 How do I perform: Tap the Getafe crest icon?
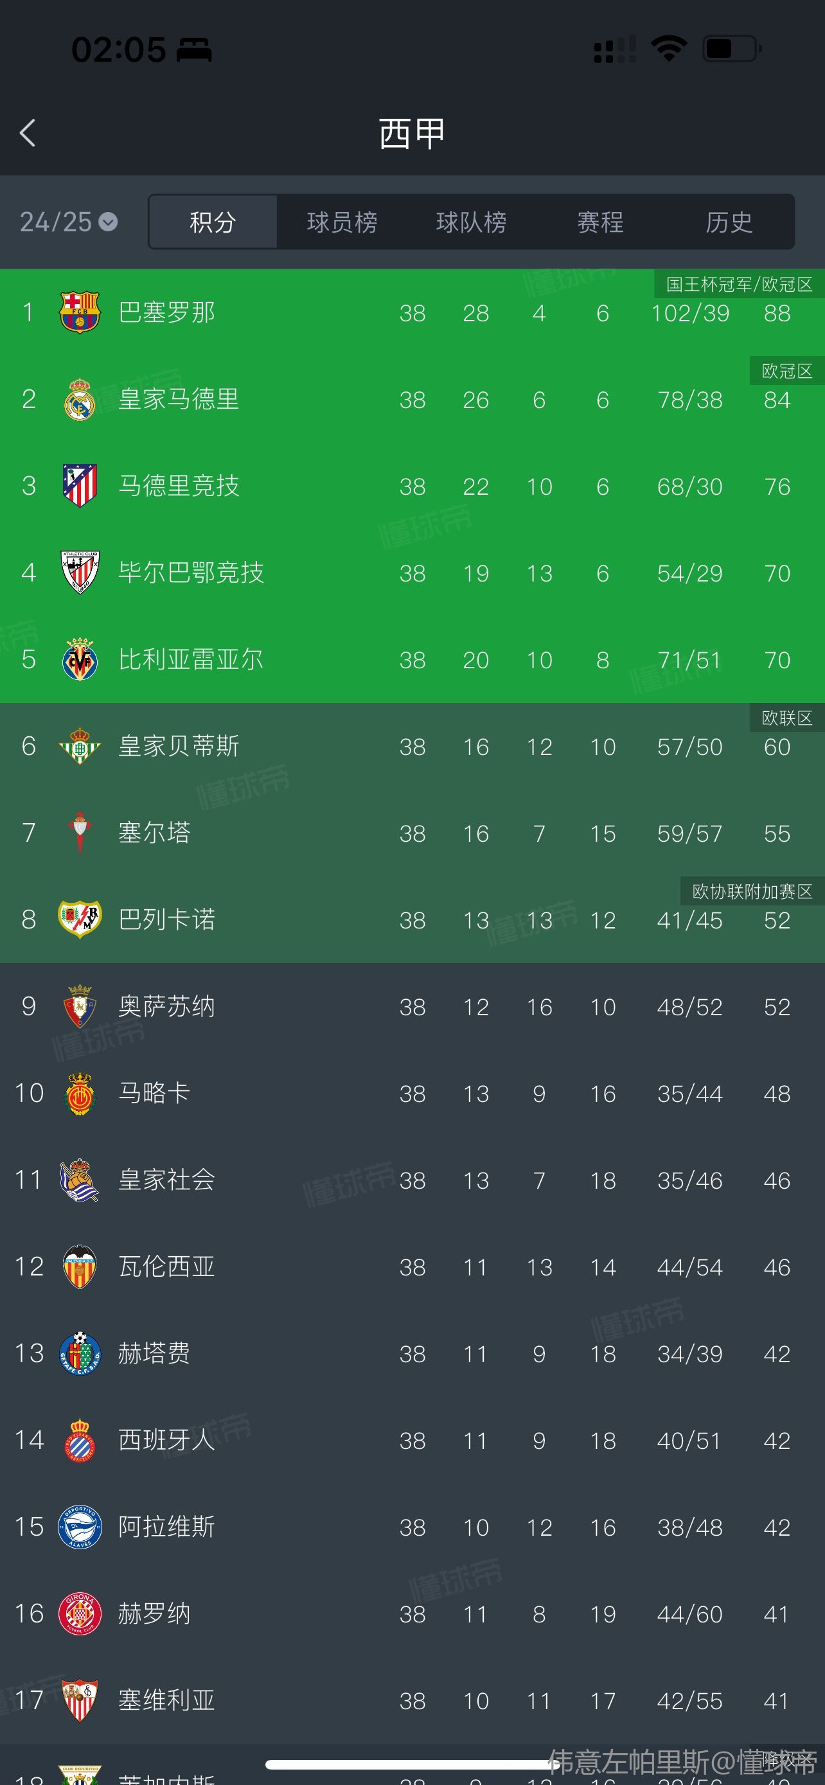point(80,1353)
